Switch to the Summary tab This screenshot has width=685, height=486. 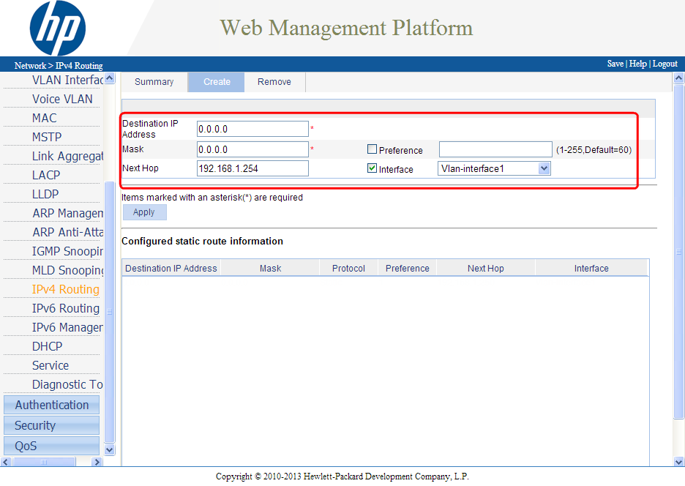[x=154, y=82]
